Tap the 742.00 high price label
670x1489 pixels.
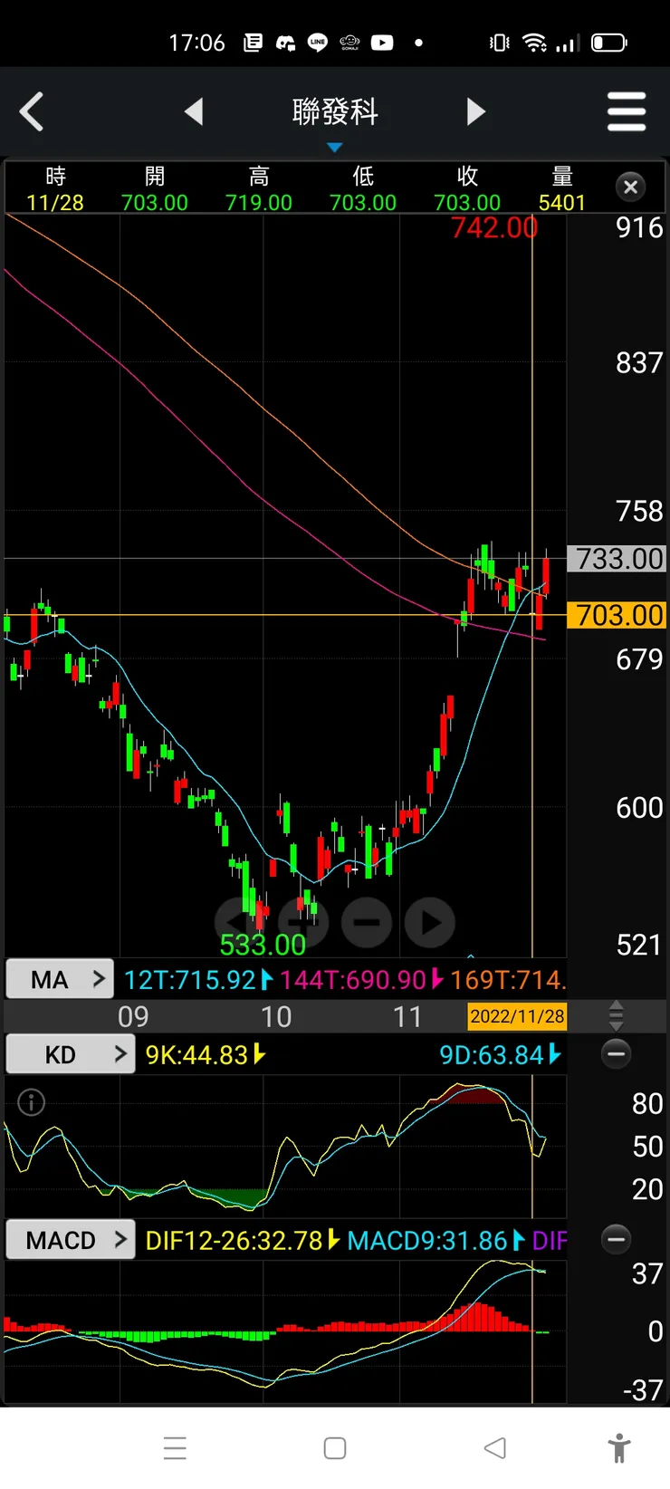click(x=494, y=227)
